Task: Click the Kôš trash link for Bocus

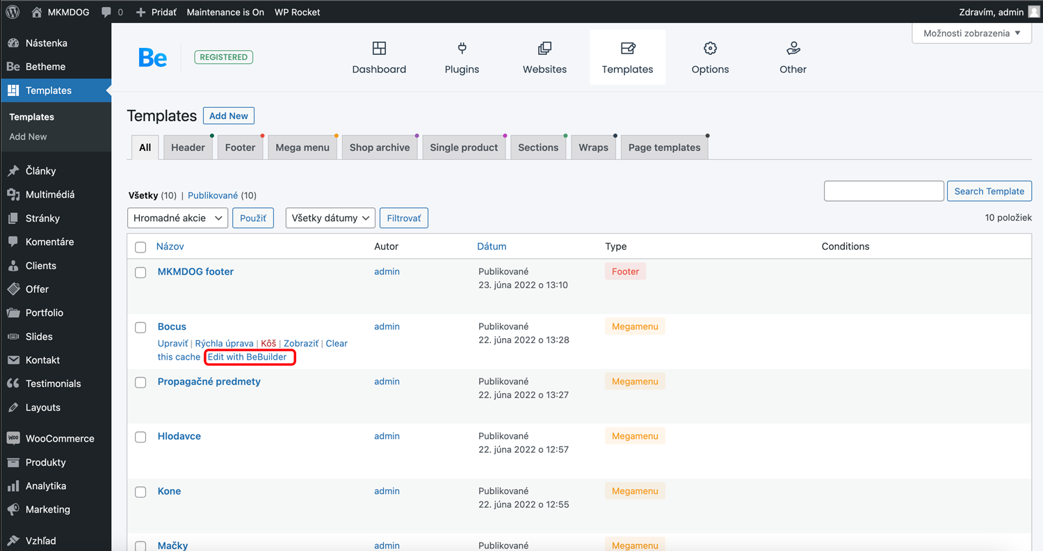Action: pyautogui.click(x=268, y=344)
